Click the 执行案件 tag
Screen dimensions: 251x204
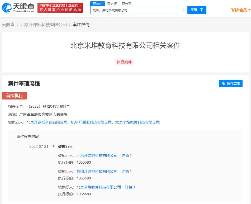click(x=124, y=62)
